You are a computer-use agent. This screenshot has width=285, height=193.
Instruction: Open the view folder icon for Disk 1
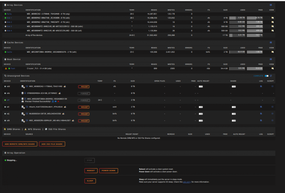click(x=272, y=18)
